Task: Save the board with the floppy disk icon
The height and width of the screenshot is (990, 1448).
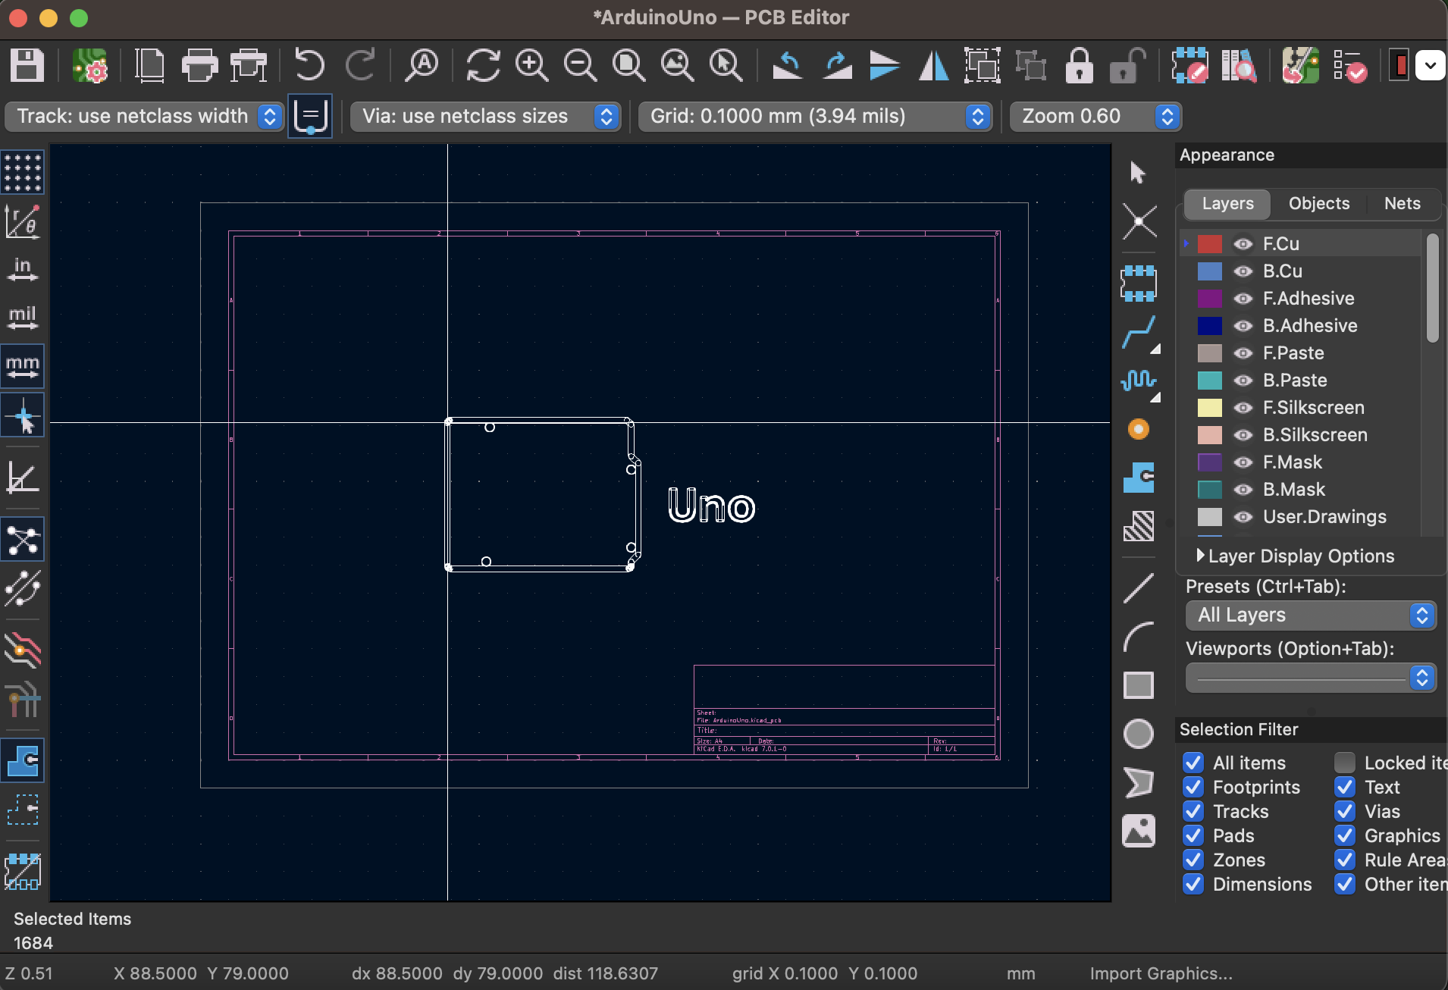Action: [27, 65]
